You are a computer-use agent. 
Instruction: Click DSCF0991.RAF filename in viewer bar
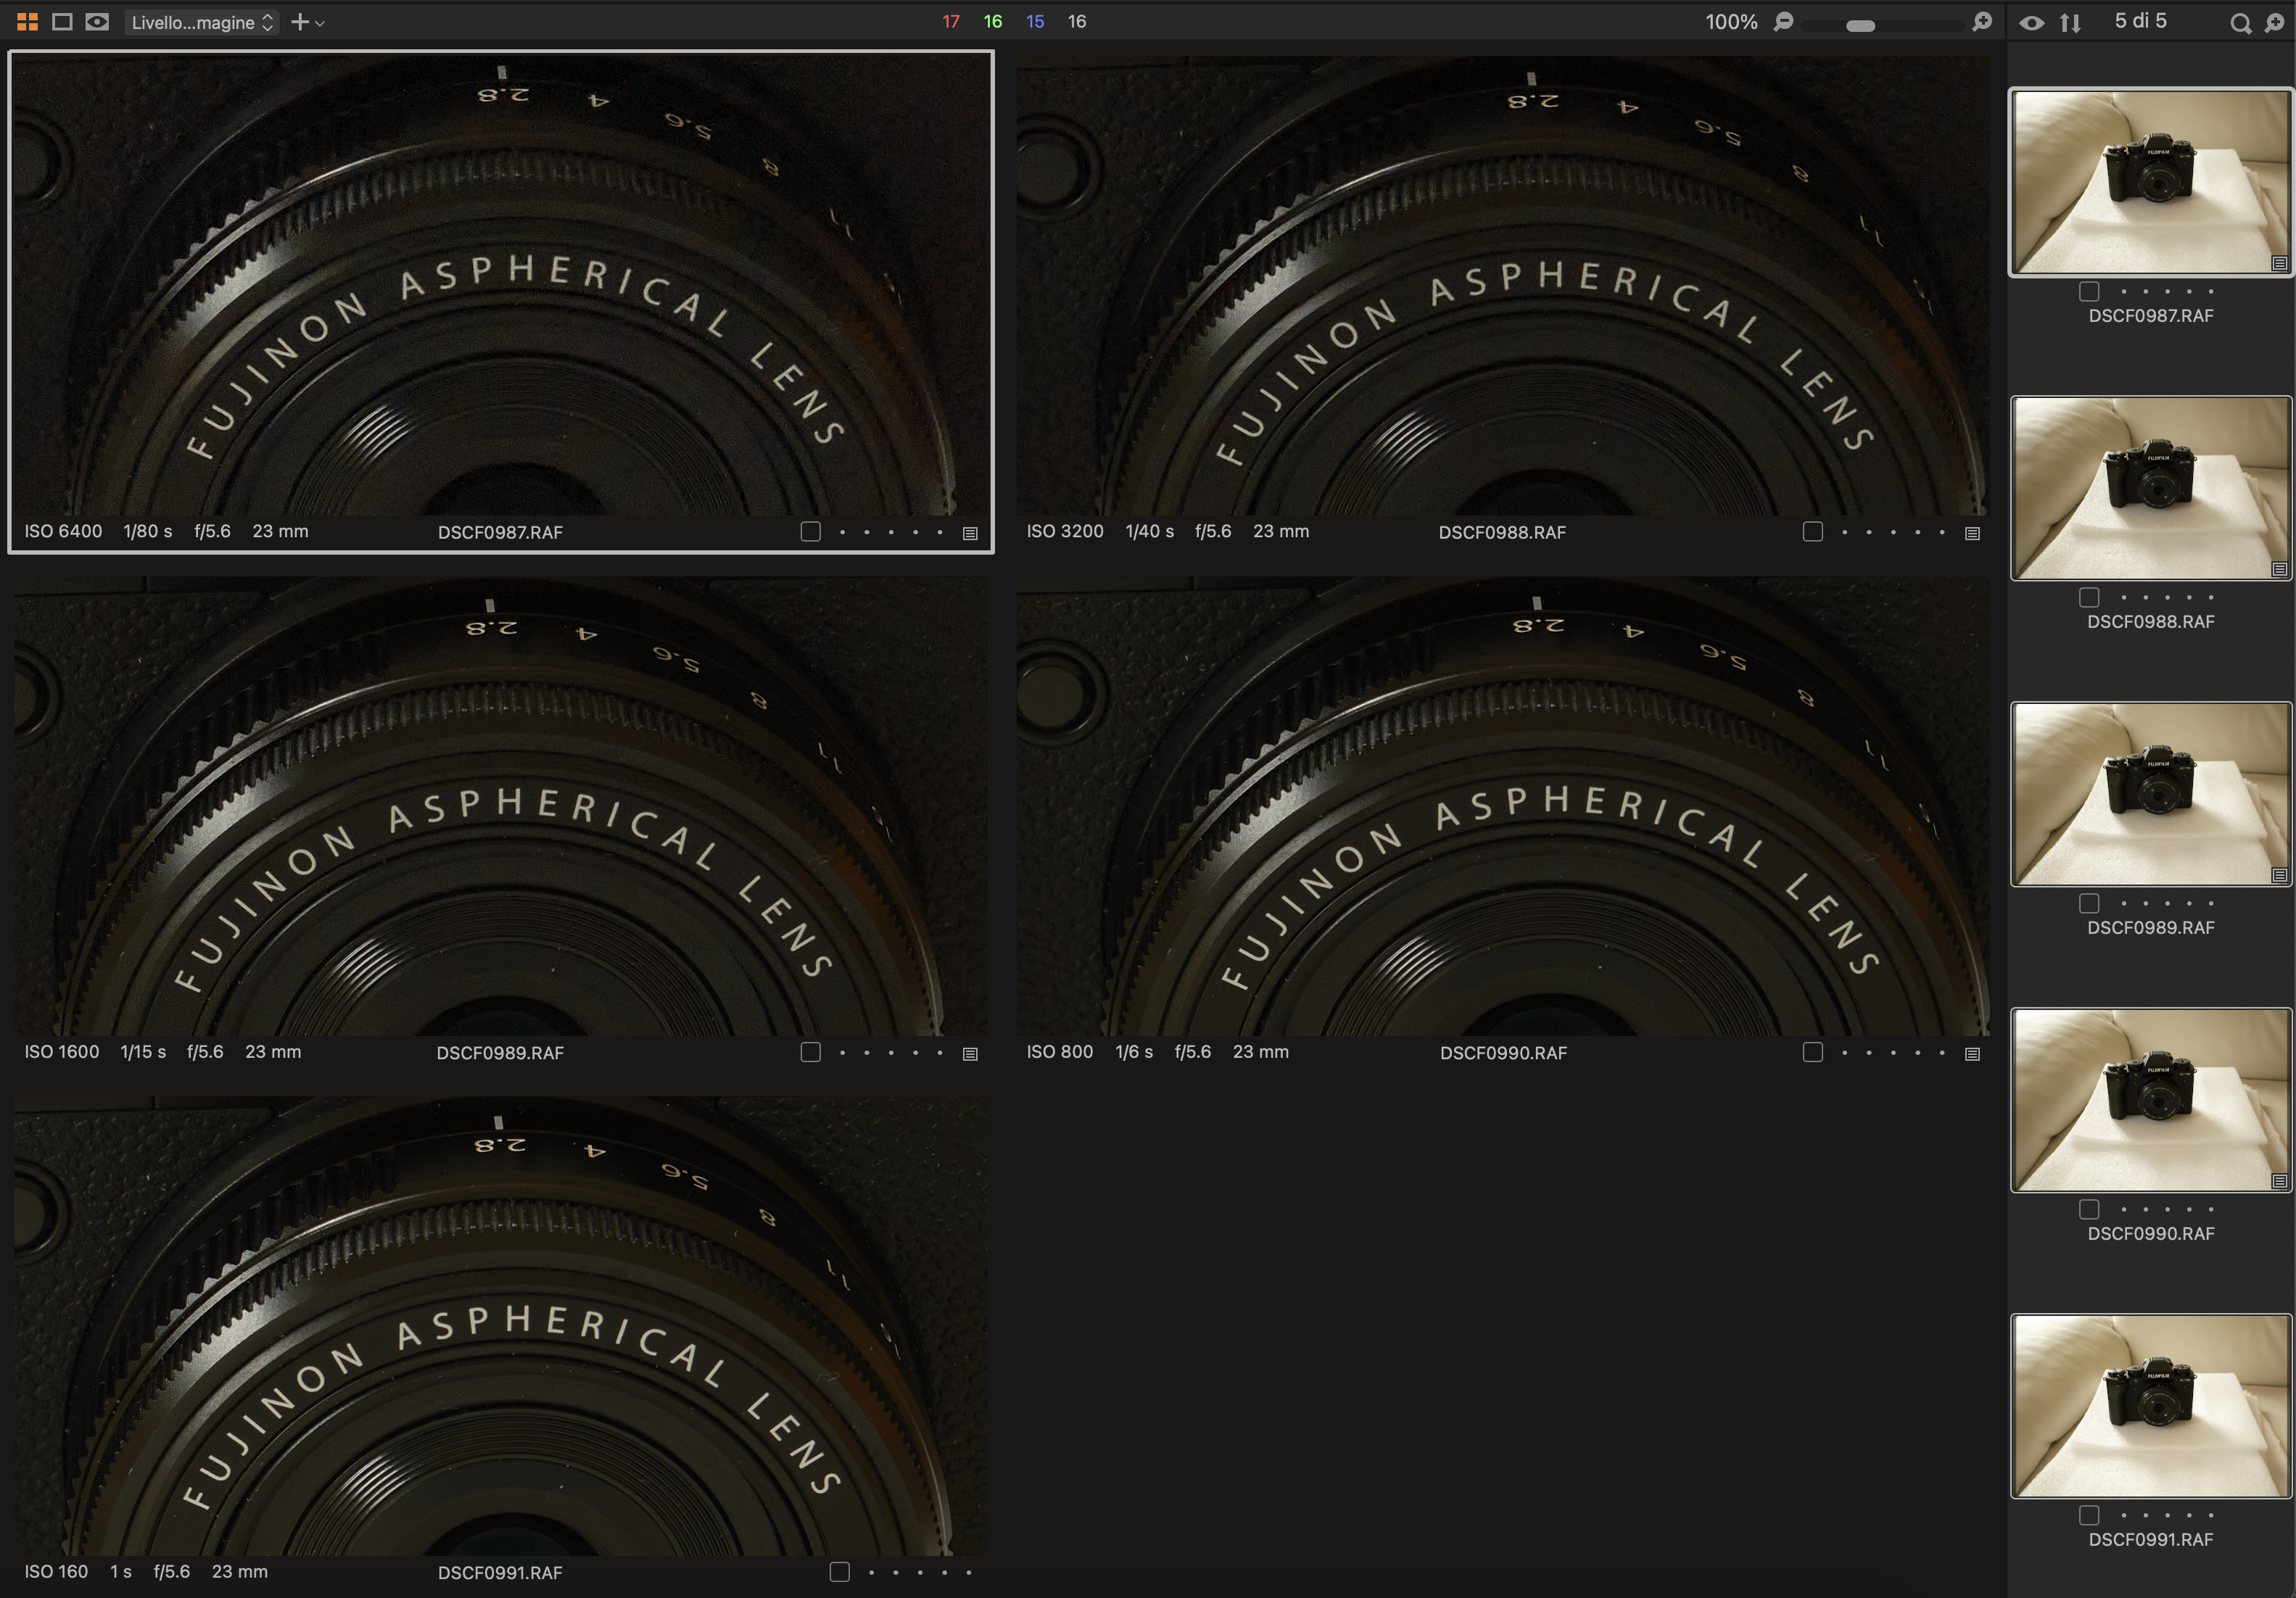500,1572
